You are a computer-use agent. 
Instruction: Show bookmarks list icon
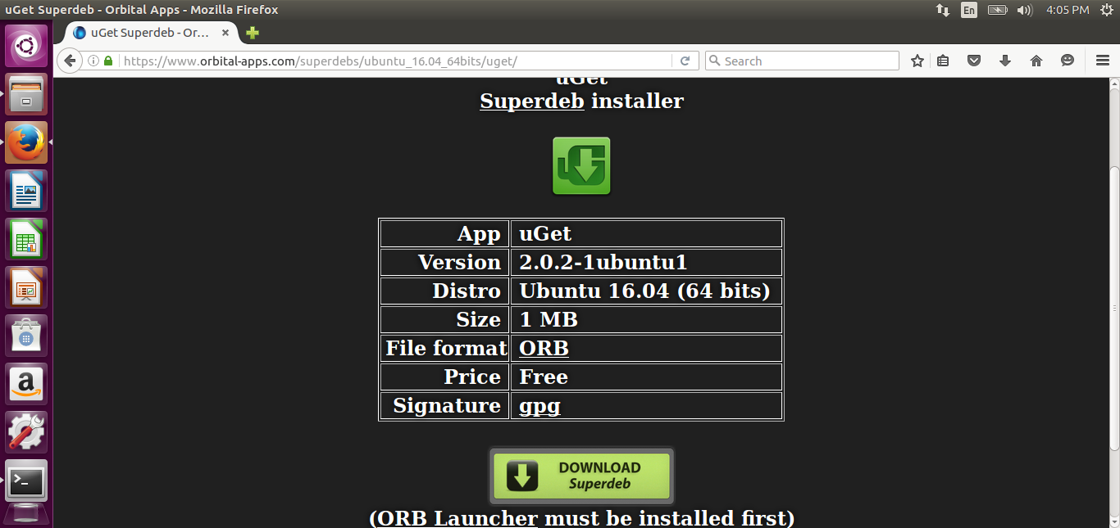coord(944,61)
